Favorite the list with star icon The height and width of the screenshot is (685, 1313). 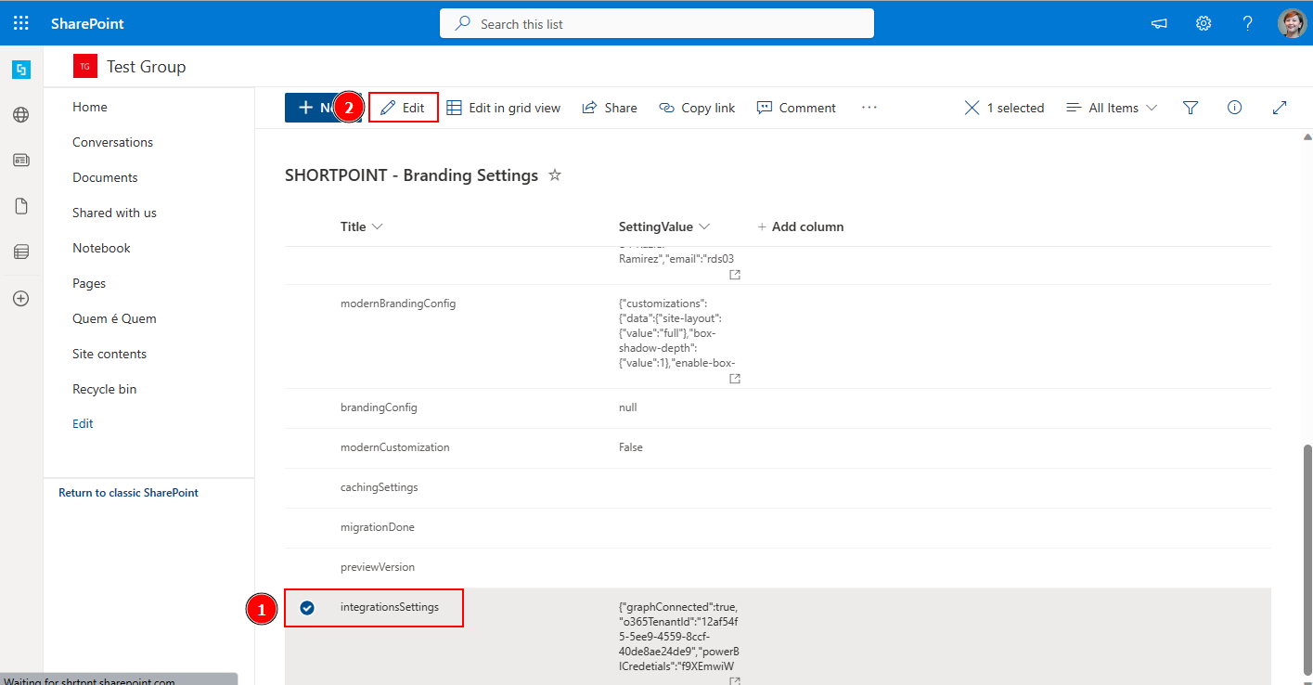(555, 174)
